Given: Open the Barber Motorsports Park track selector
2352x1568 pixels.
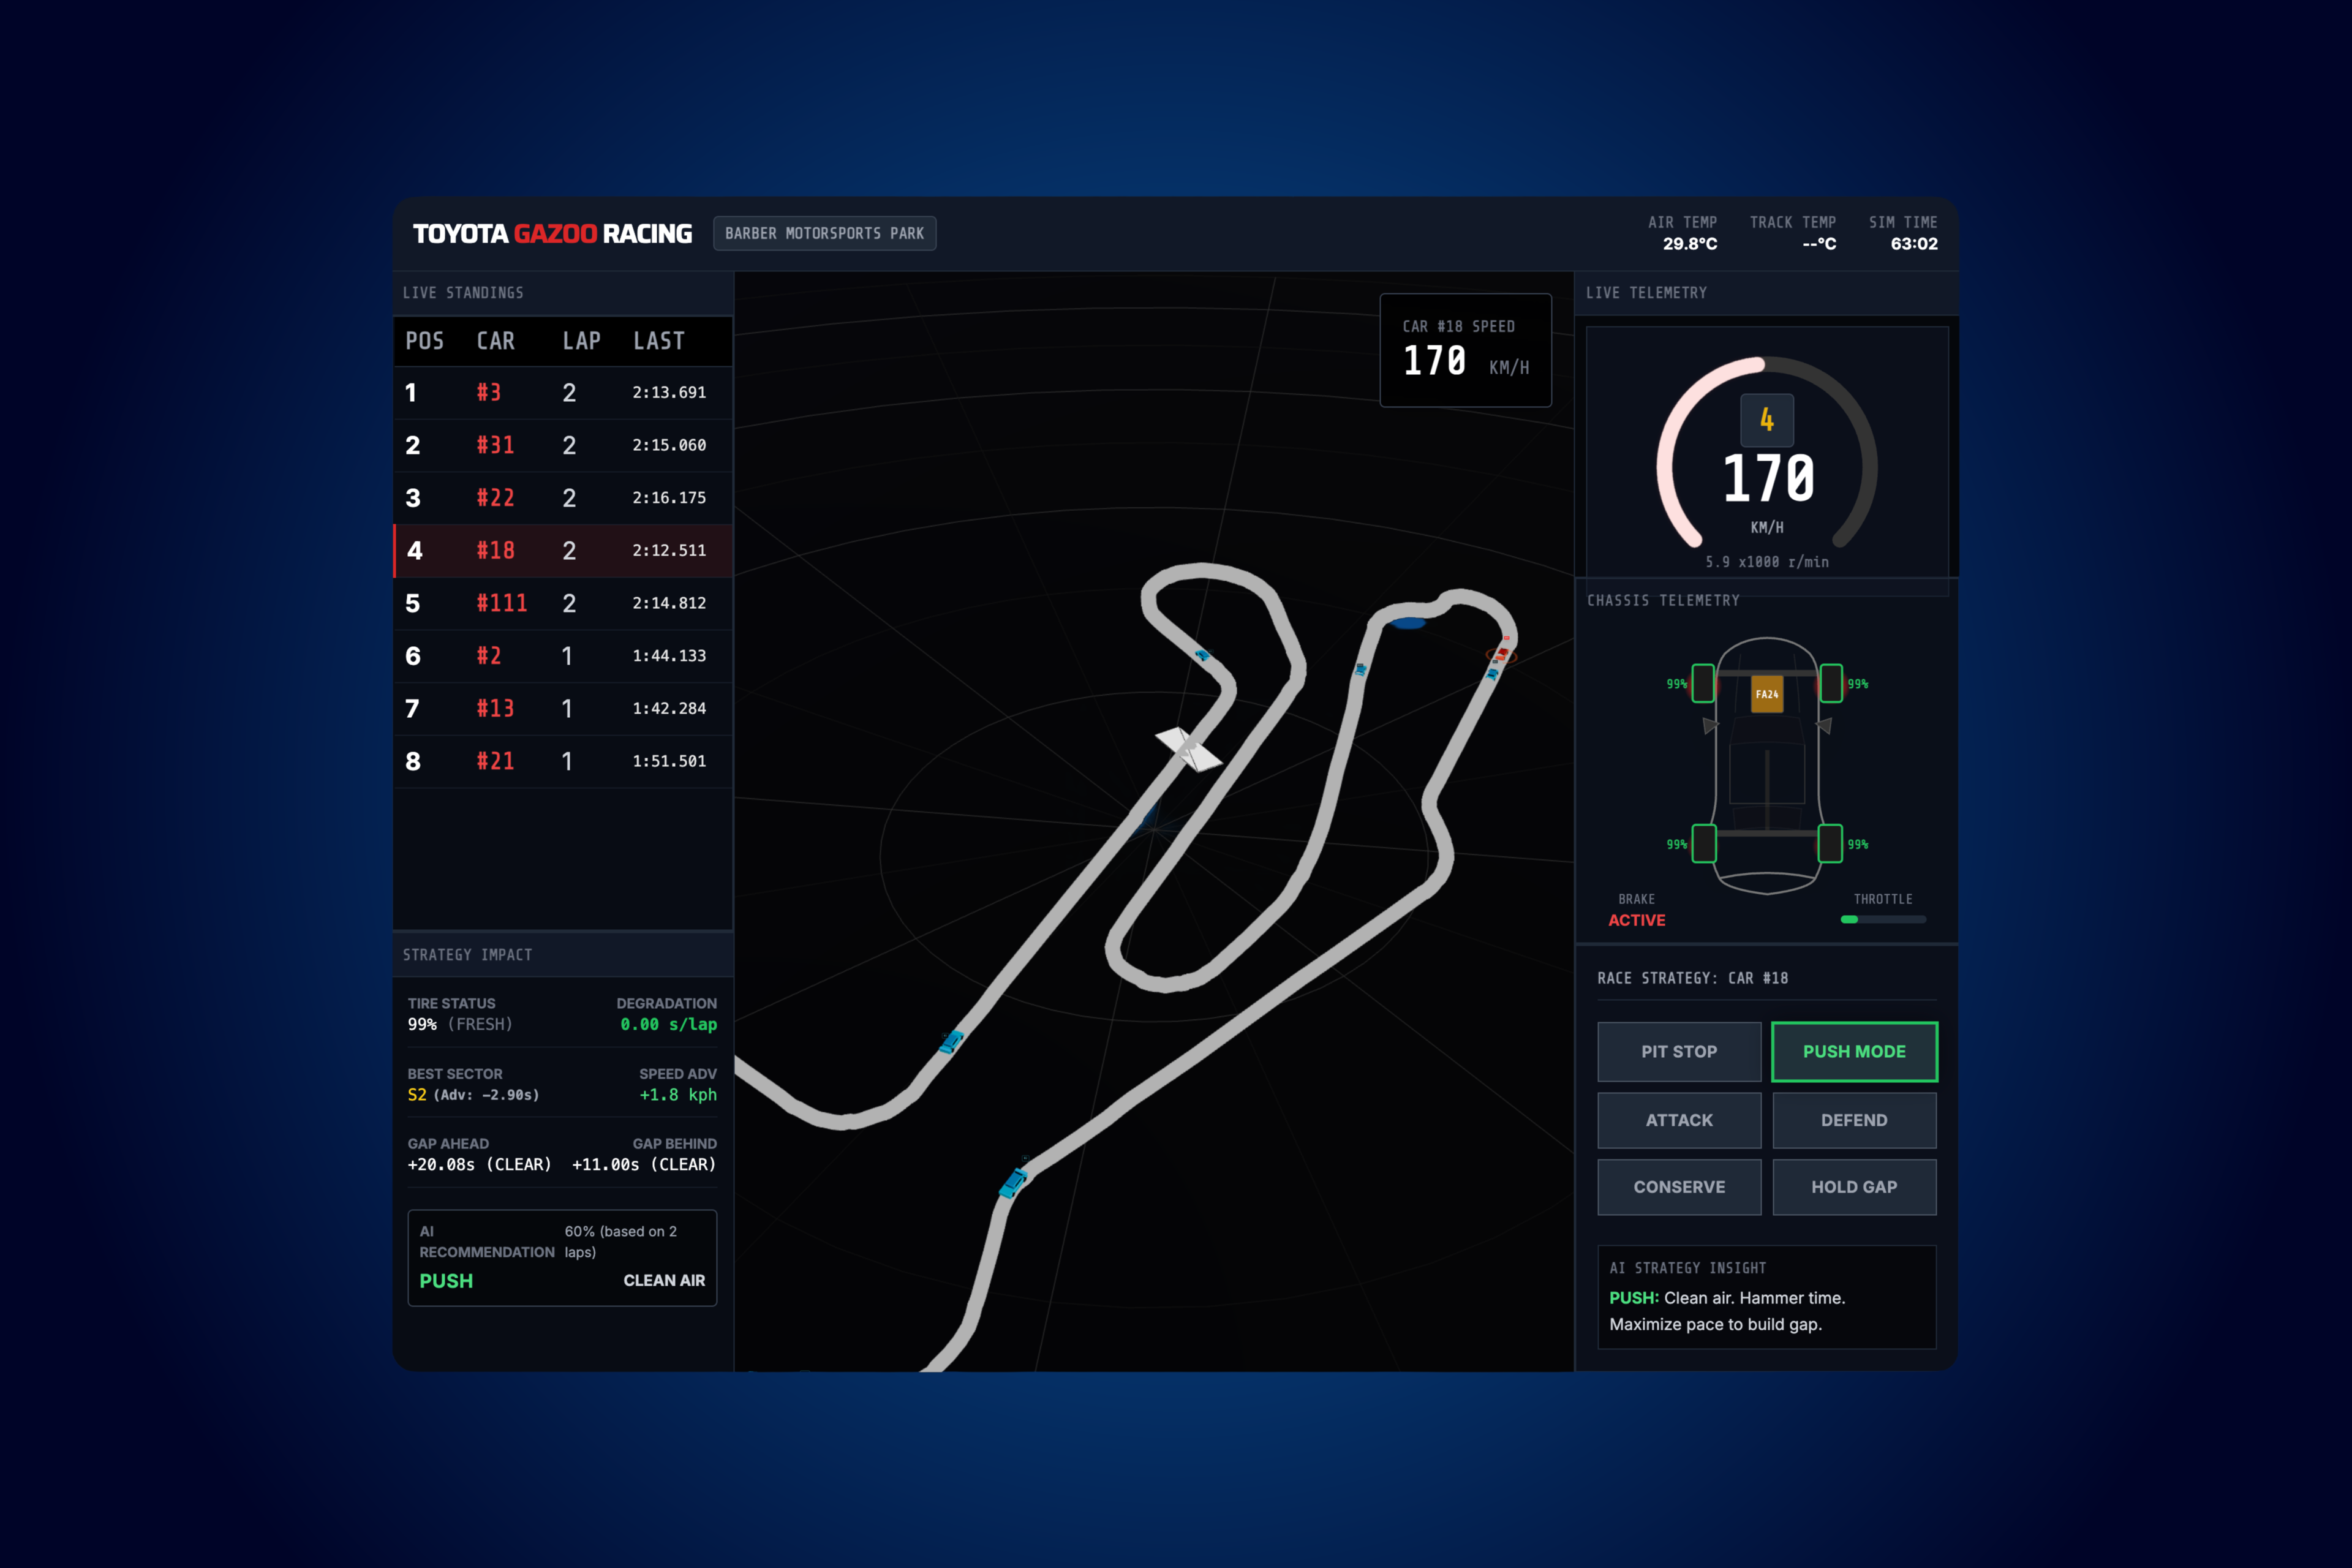Looking at the screenshot, I should point(824,233).
